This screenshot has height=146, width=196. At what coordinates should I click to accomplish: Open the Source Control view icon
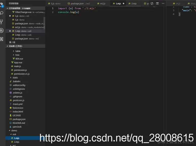click(x=2, y=22)
